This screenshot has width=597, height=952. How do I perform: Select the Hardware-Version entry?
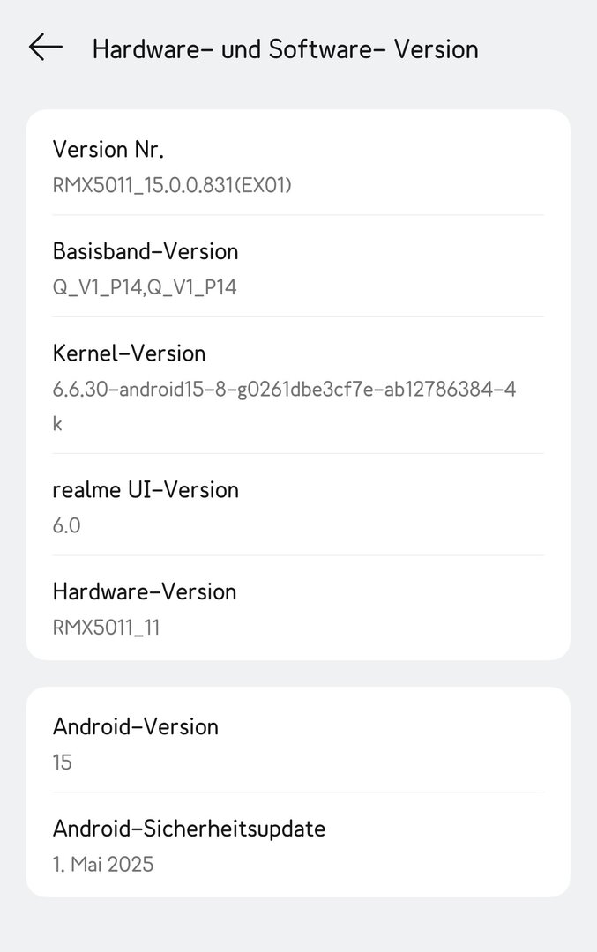298,607
